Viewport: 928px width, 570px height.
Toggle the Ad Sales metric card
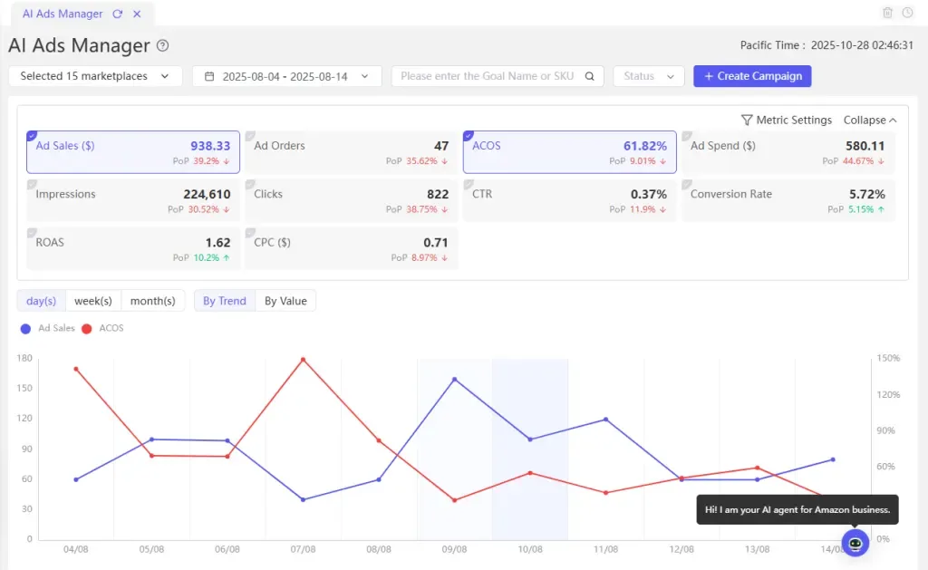pyautogui.click(x=133, y=152)
